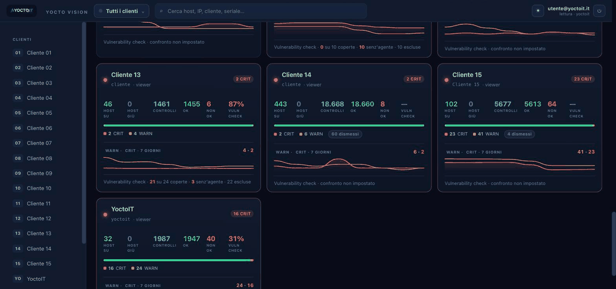Click the 60 dismessi pill on Cliente 14
The height and width of the screenshot is (289, 616).
345,134
